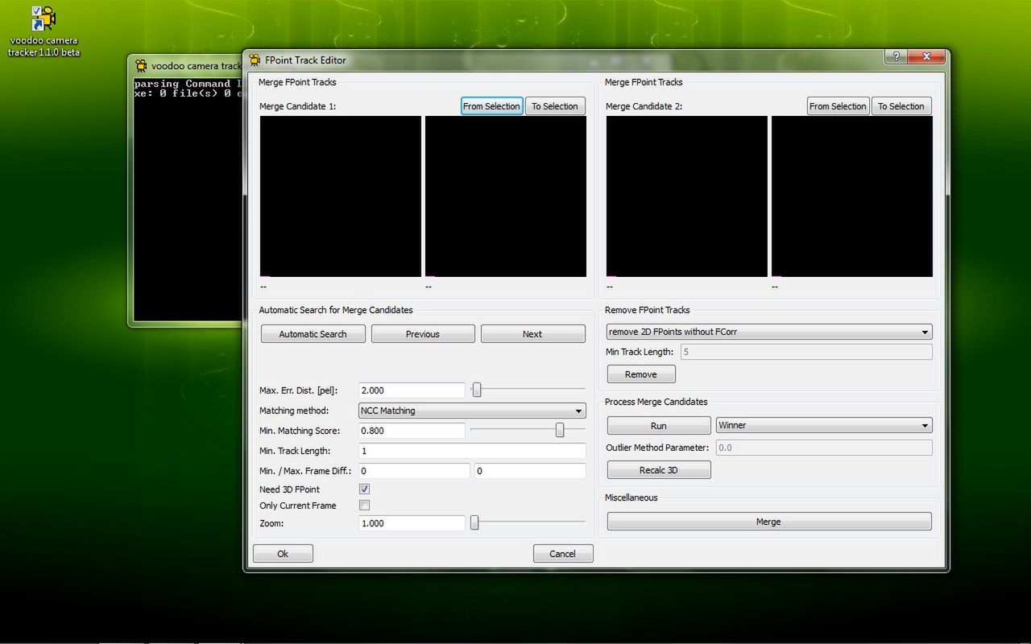This screenshot has height=644, width=1031.
Task: Click the Cancel button
Action: pos(563,554)
